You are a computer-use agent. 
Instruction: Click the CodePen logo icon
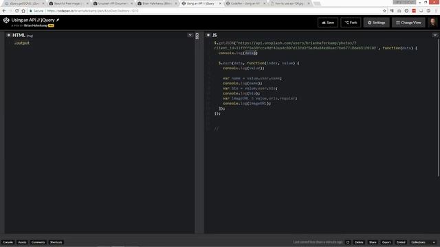[6, 20]
